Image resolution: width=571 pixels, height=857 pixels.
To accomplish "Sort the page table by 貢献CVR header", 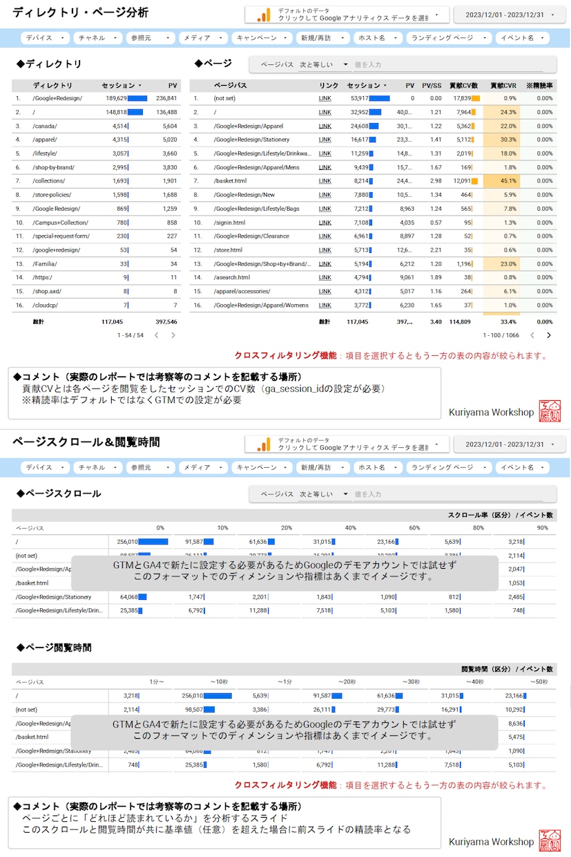I will [503, 86].
